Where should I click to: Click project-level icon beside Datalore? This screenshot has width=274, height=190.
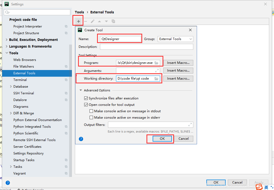[66, 100]
